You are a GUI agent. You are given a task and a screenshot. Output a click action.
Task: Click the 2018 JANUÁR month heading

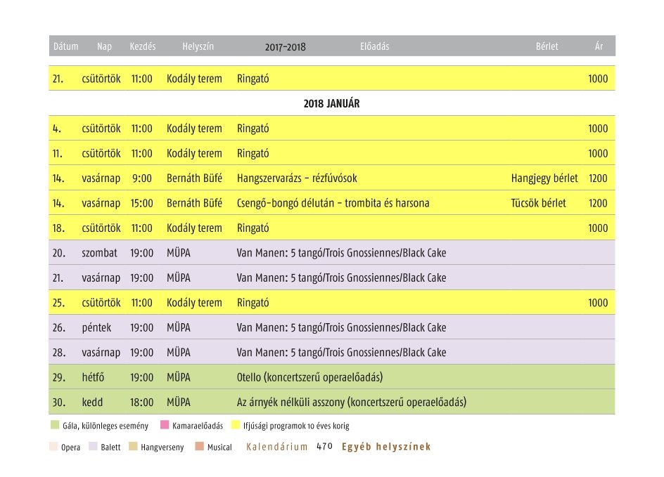(x=331, y=103)
